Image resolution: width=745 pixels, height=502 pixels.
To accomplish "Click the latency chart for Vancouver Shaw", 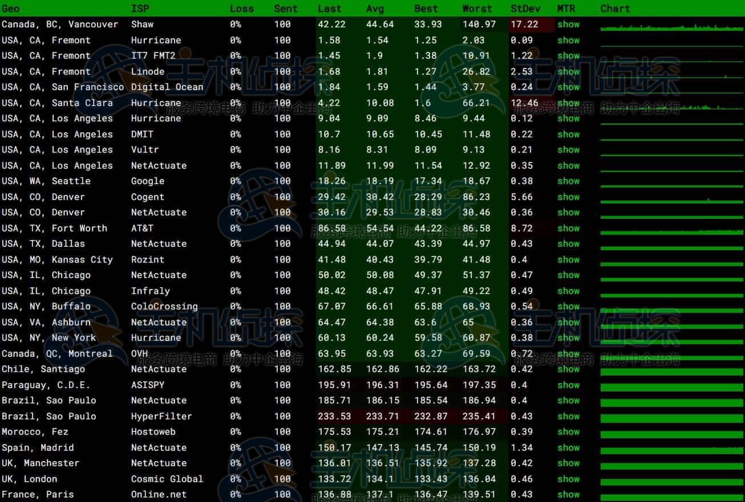I will coord(670,26).
